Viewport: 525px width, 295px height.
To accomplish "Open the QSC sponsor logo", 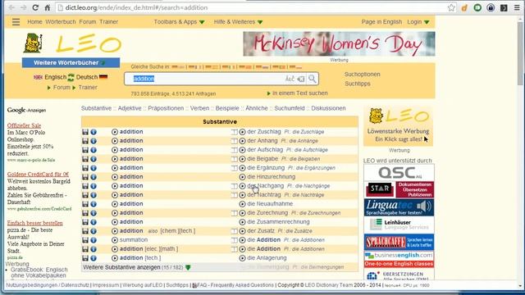I will [399, 173].
